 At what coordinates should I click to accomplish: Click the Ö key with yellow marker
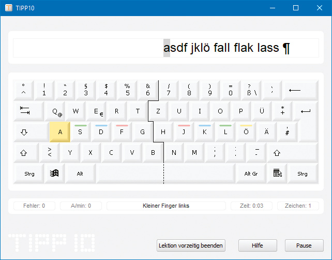click(x=246, y=132)
